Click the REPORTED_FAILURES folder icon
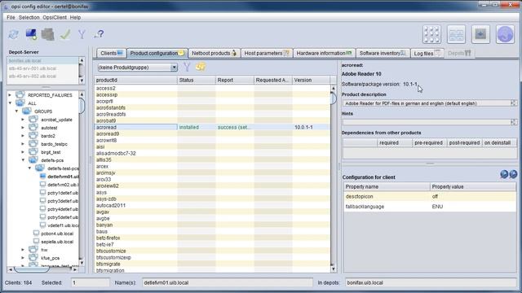This screenshot has height=293, width=522. tap(20, 94)
